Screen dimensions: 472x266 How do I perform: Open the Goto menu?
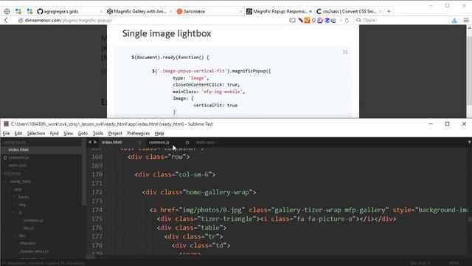click(x=83, y=133)
